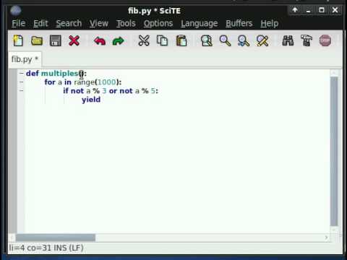Open the Help menu

(269, 23)
